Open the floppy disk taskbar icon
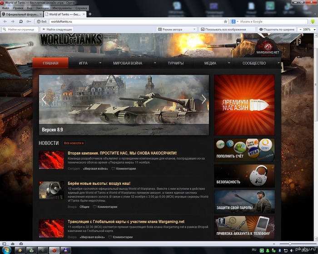318x254 pixels. [x=66, y=250]
